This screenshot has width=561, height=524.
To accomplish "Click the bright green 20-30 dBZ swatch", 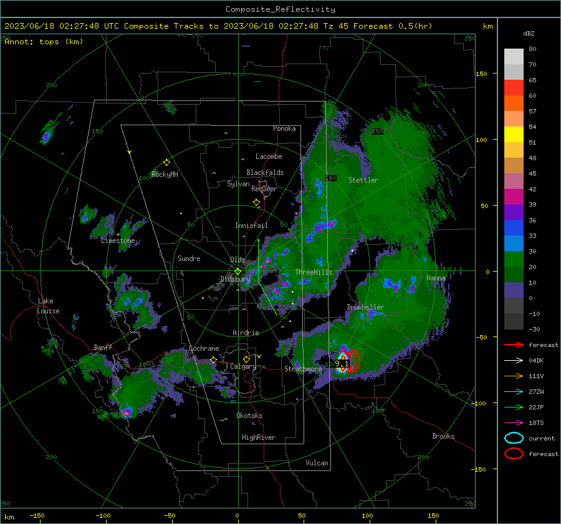I will click(x=514, y=259).
